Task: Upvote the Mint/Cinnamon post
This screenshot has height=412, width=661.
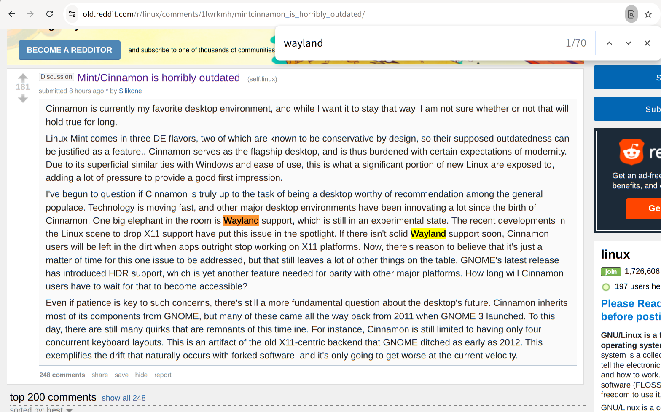Action: 23,78
